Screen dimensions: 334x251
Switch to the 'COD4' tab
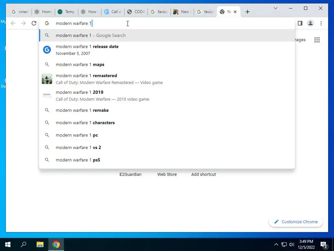136,12
